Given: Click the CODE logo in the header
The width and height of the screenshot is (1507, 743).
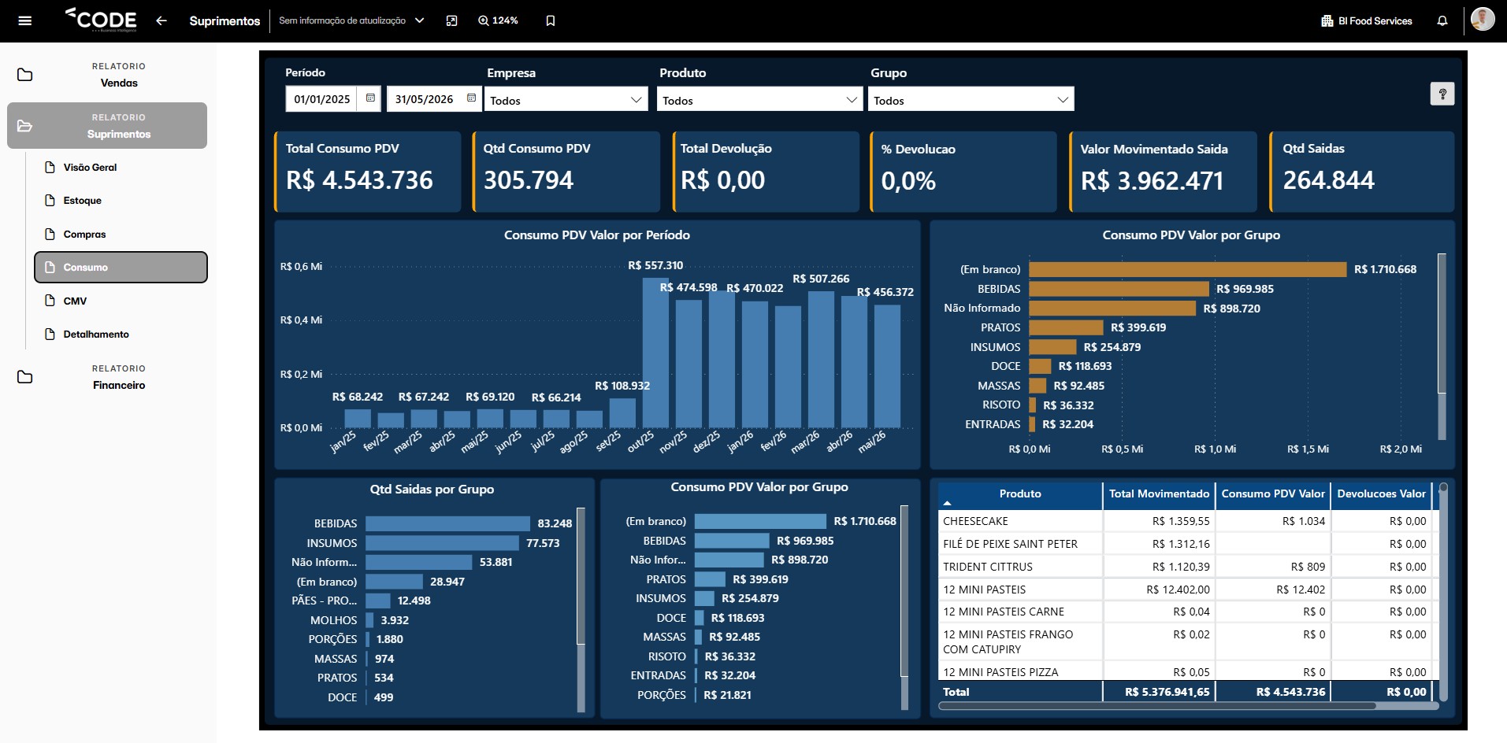Looking at the screenshot, I should pos(101,20).
